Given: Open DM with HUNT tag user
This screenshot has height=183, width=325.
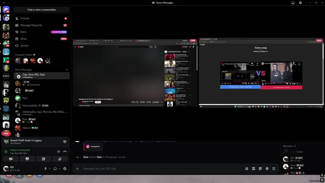Looking at the screenshot, I should [42, 90].
